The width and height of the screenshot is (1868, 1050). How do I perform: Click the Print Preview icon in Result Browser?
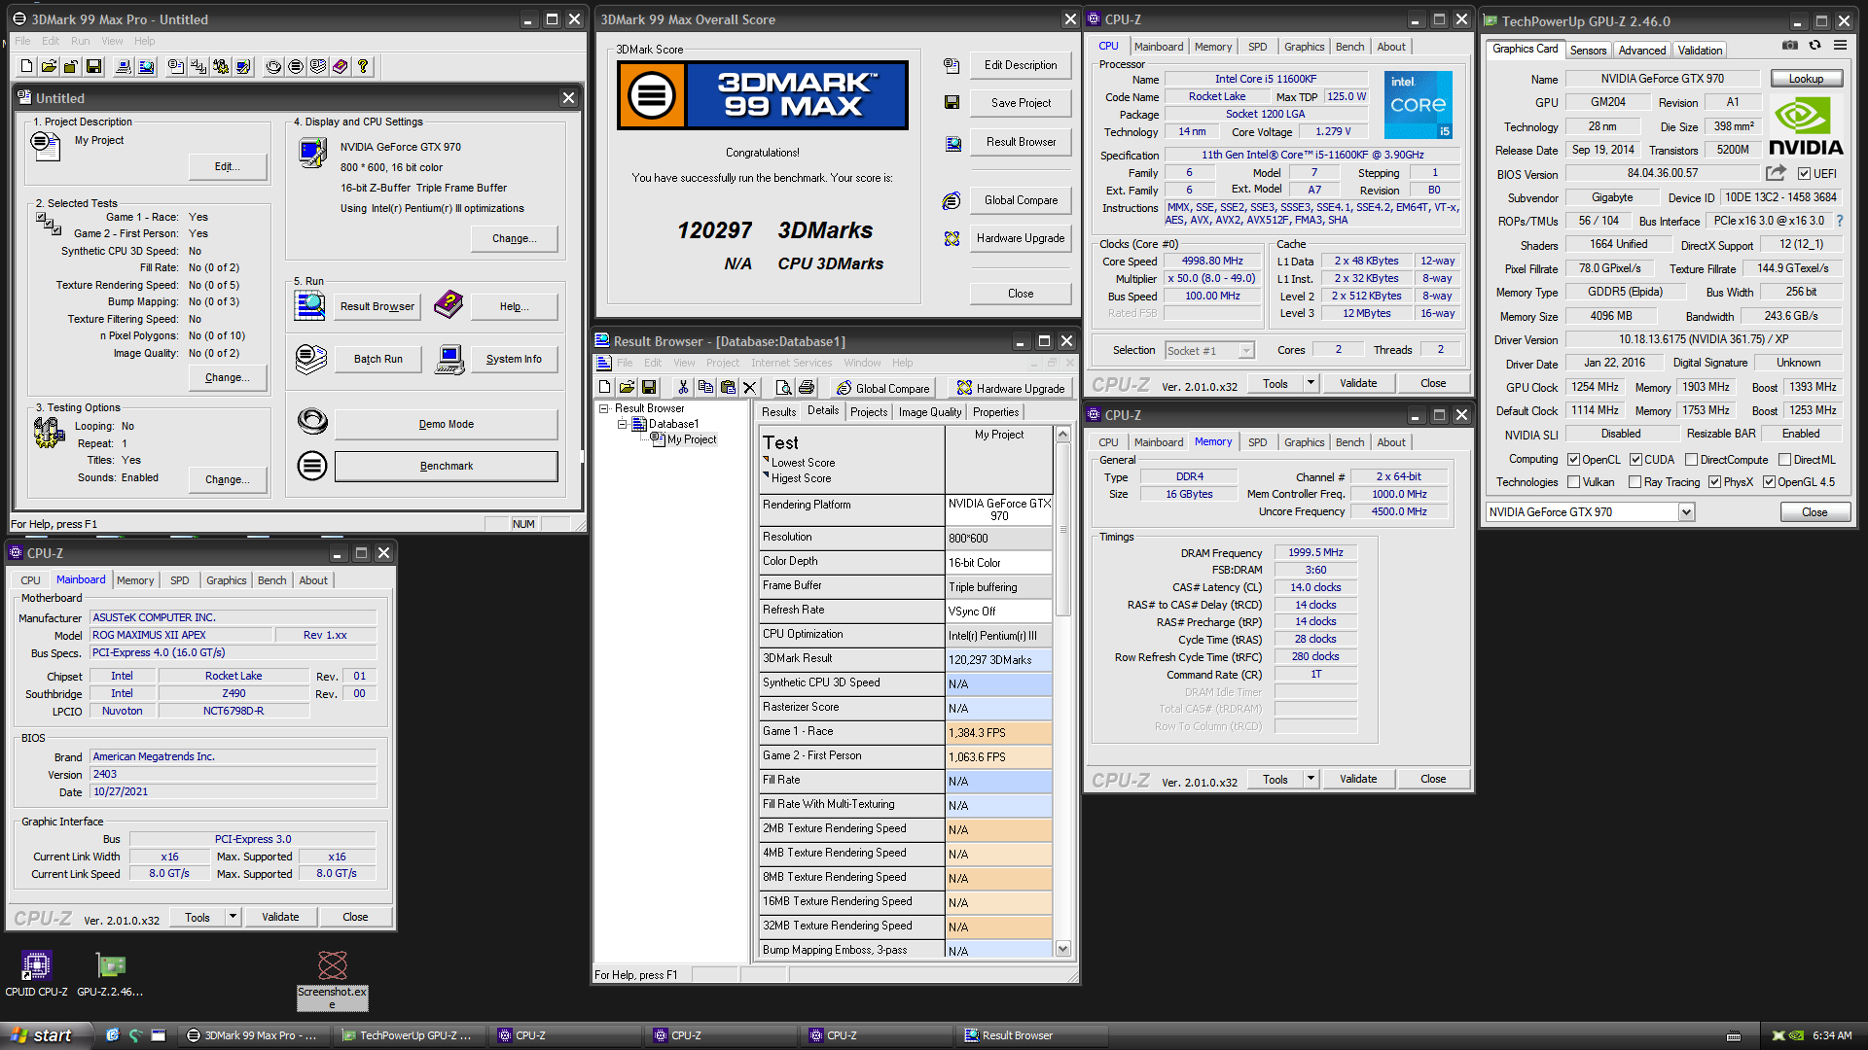(x=783, y=387)
